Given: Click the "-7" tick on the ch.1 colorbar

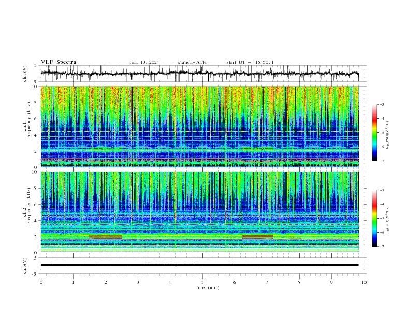Looking at the screenshot, I should (x=382, y=161).
